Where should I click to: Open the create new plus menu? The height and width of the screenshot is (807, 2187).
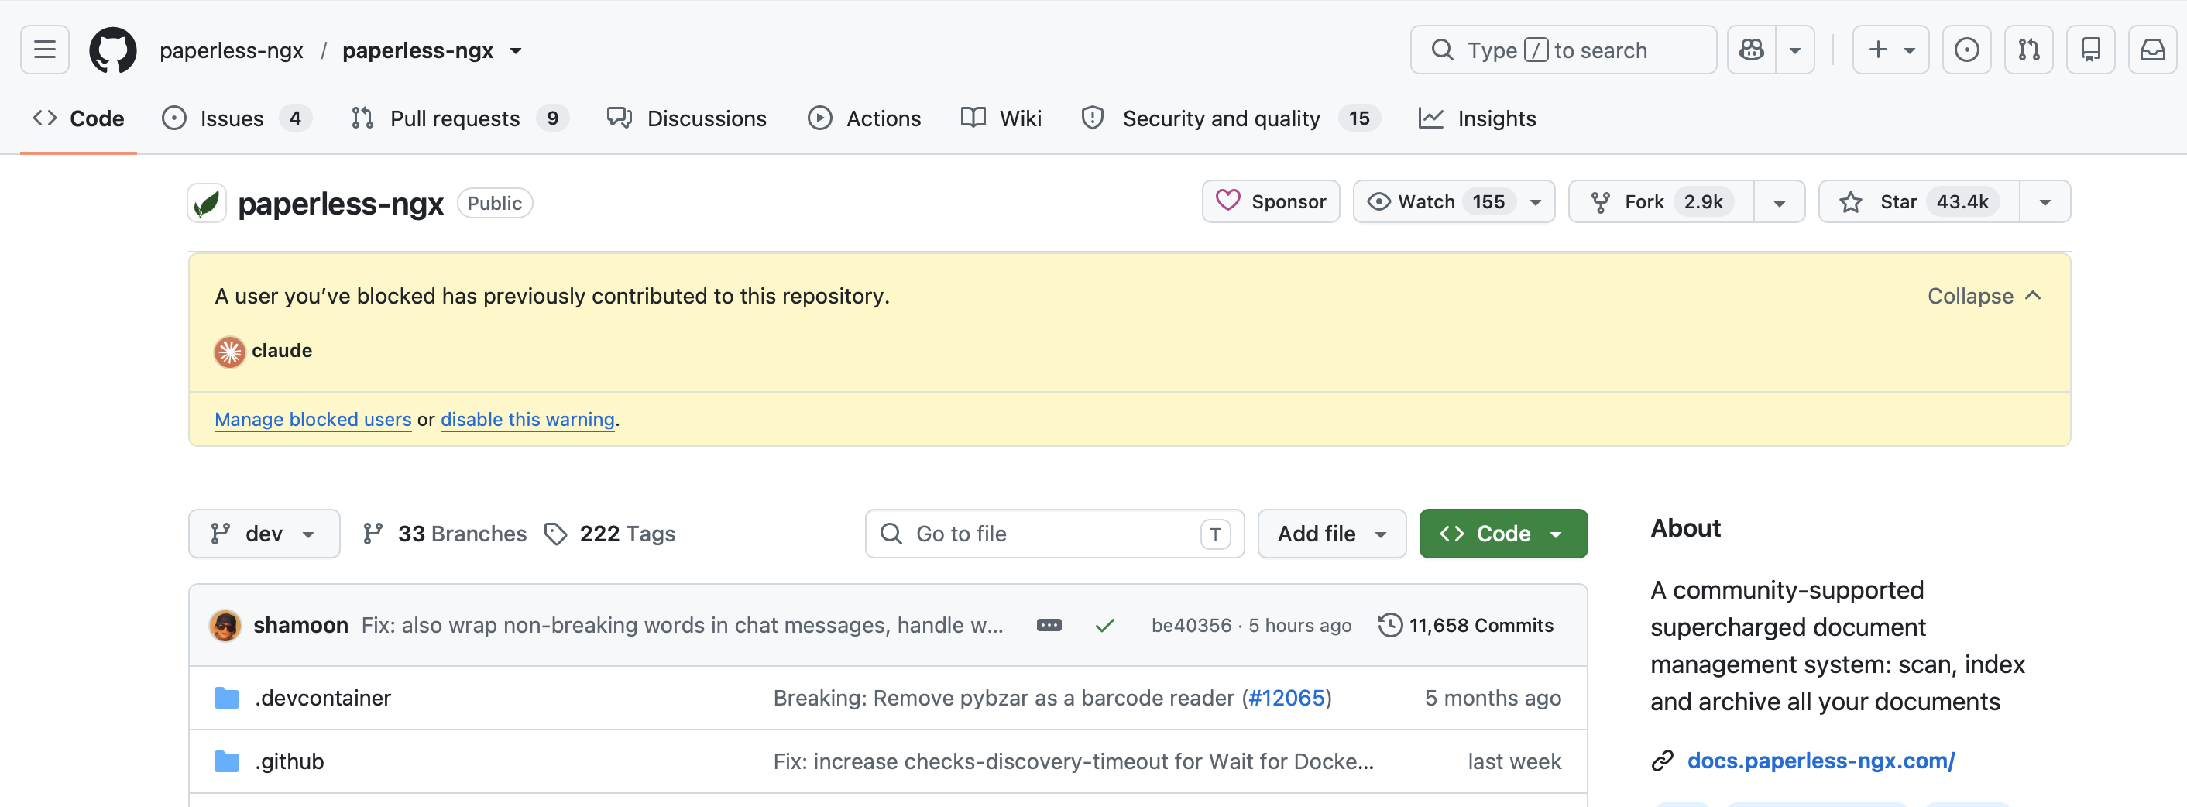point(1890,50)
